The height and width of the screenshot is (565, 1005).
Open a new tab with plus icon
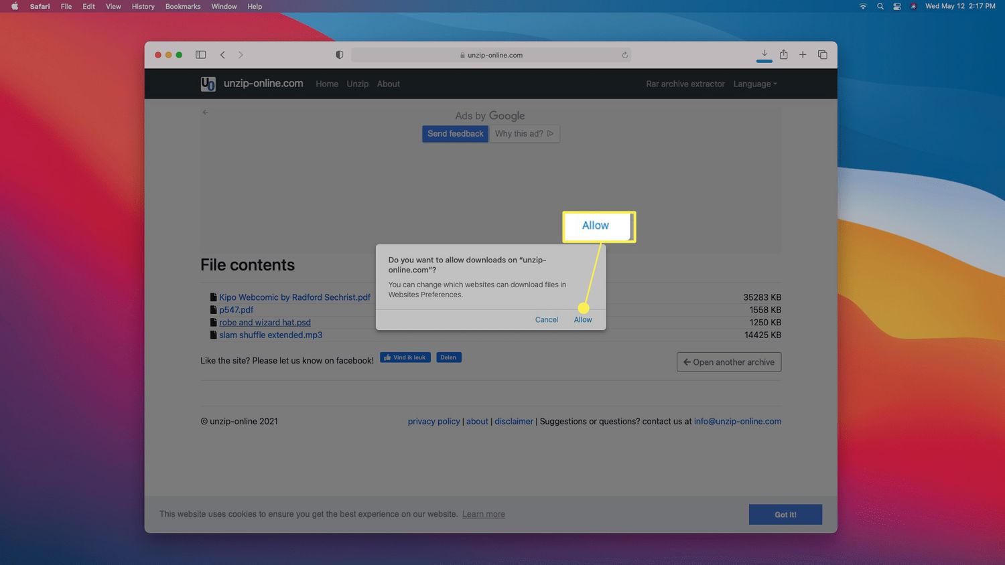click(803, 55)
